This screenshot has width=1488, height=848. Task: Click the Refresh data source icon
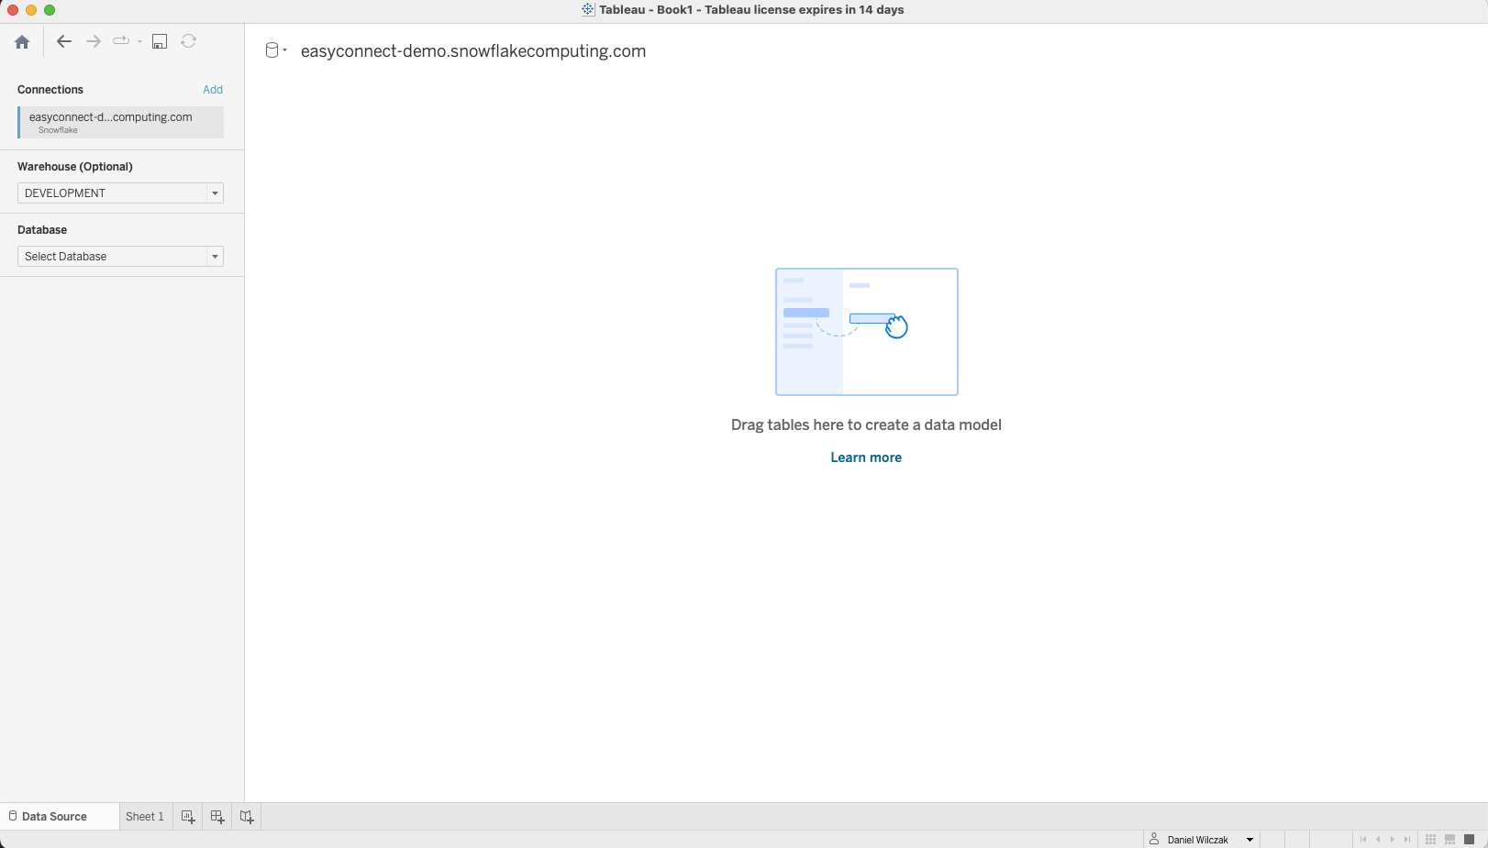[189, 41]
